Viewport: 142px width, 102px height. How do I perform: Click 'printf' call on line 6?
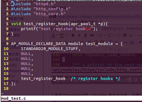pos(28,29)
